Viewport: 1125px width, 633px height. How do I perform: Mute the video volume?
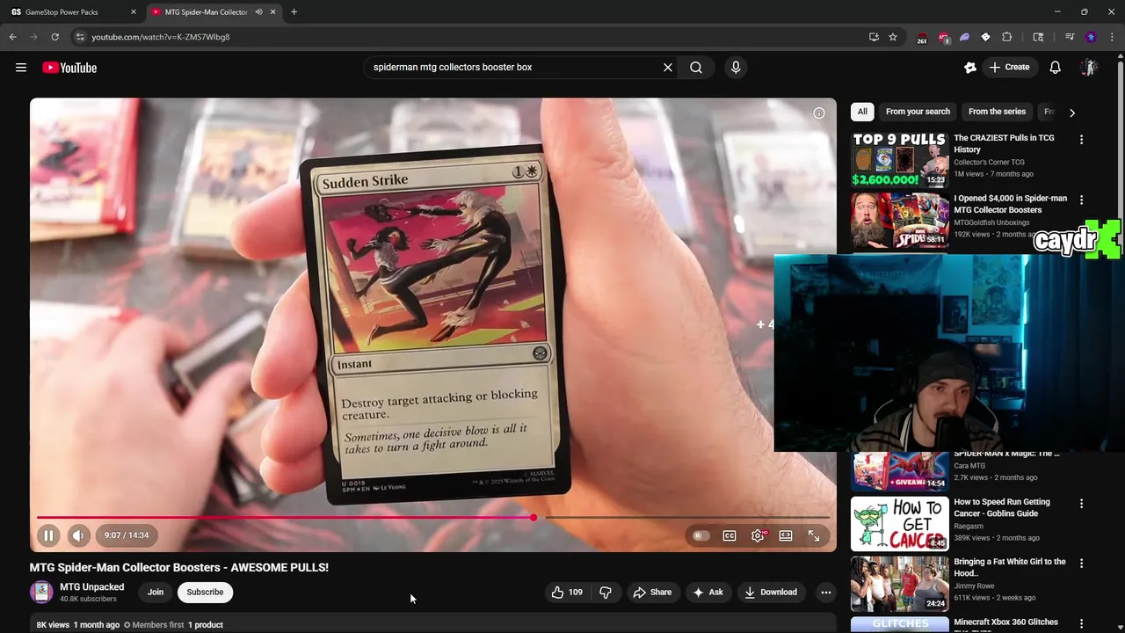78,535
